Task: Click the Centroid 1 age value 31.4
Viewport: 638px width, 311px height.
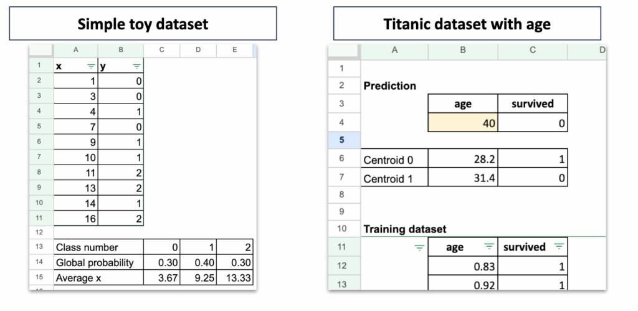Action: point(463,179)
